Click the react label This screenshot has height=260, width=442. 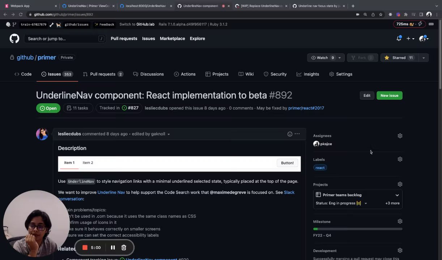tap(320, 168)
